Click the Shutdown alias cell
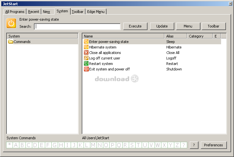 (x=174, y=69)
